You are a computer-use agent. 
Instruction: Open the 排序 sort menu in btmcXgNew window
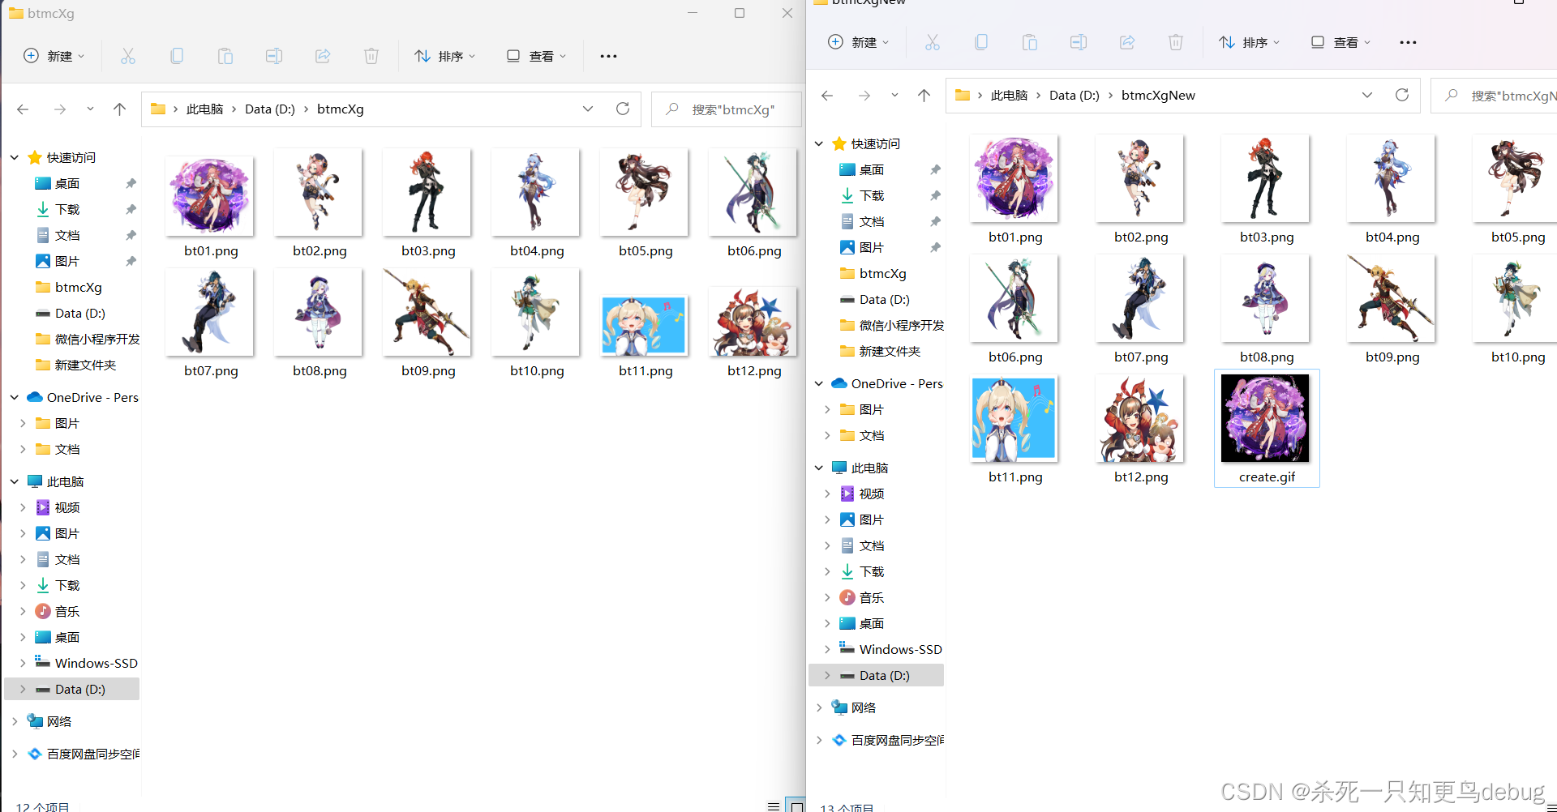click(x=1249, y=42)
